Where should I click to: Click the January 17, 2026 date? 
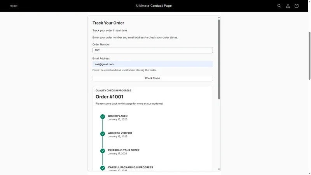[117, 154]
